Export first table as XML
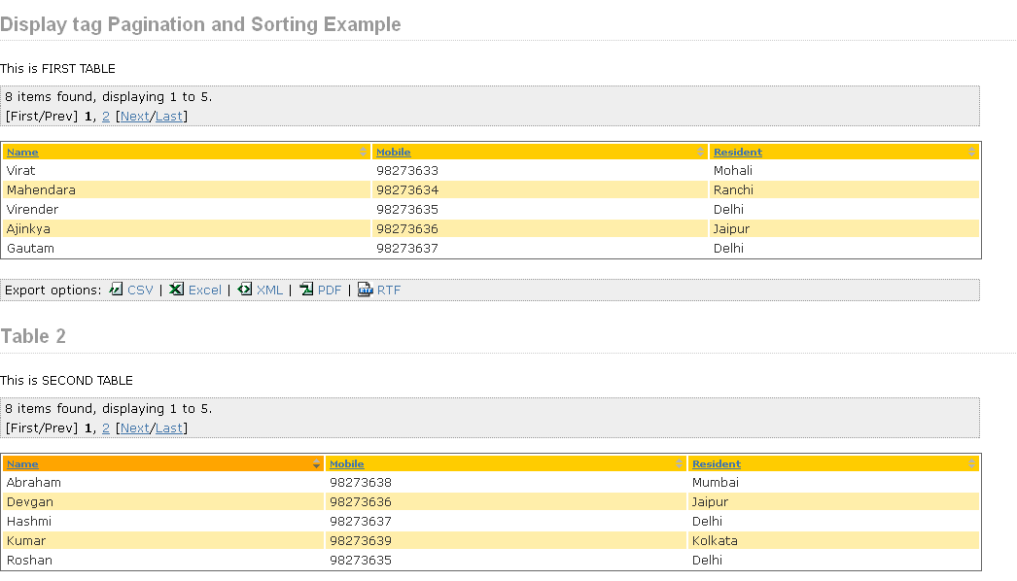The image size is (1017, 581). [270, 290]
